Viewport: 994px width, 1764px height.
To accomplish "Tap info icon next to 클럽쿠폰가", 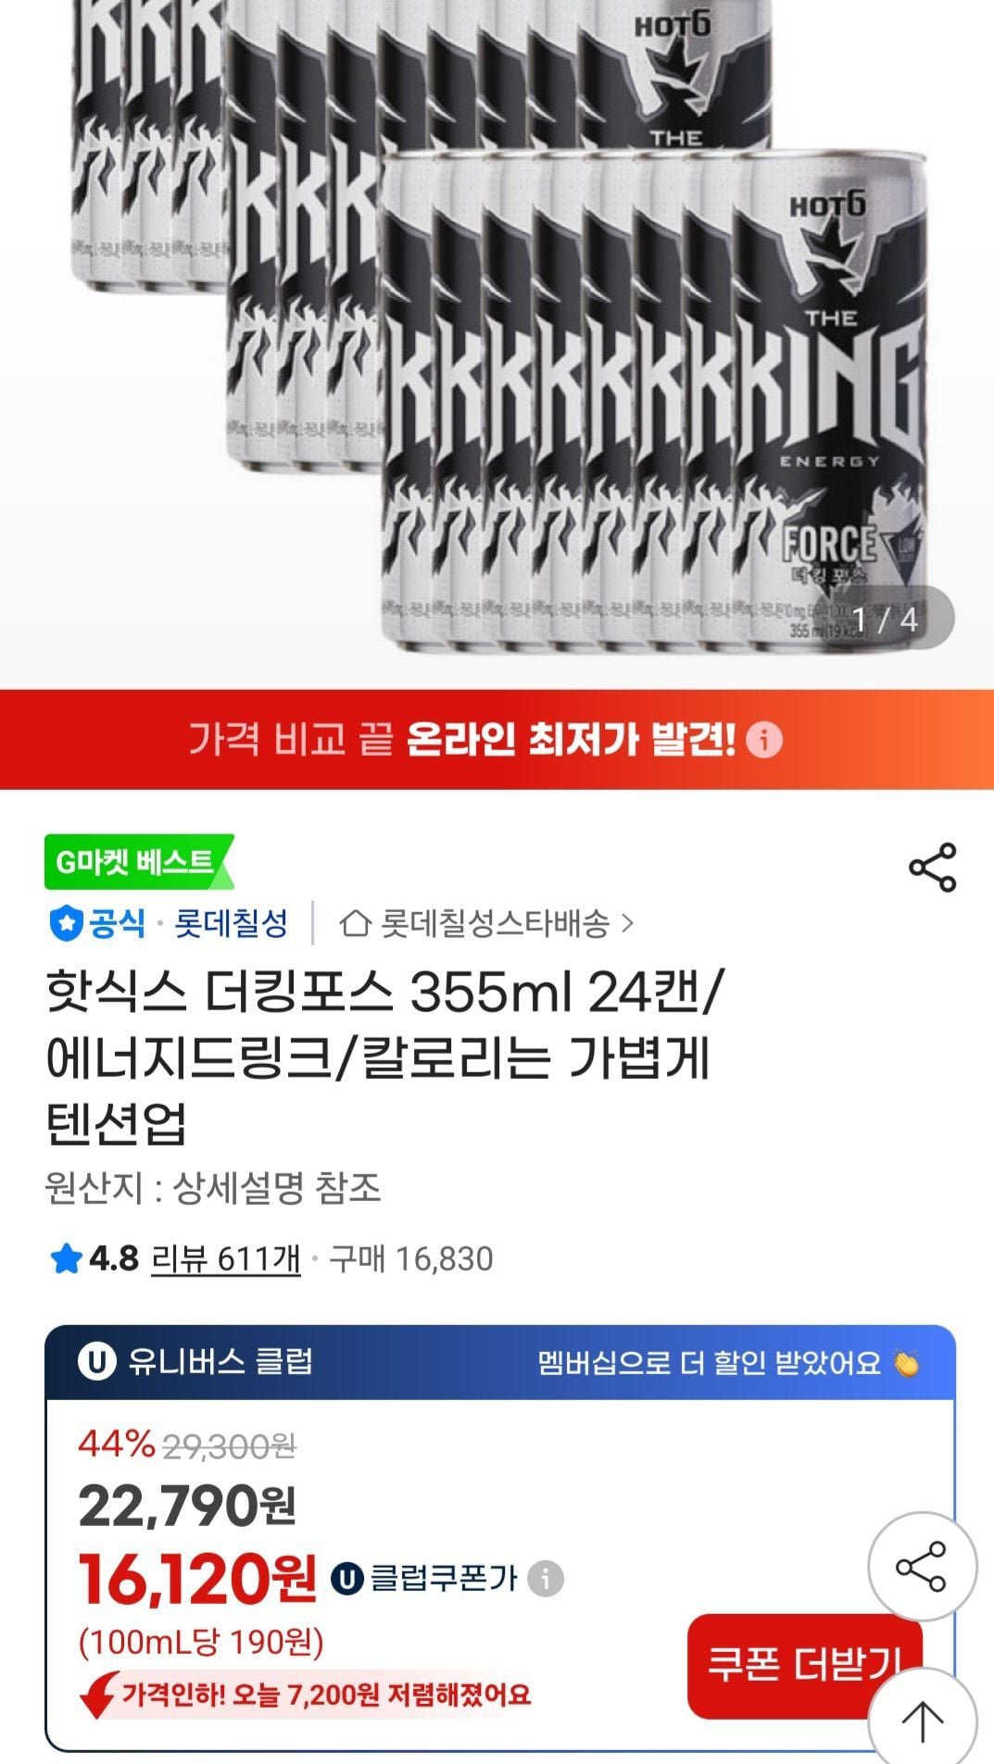I will (546, 1578).
